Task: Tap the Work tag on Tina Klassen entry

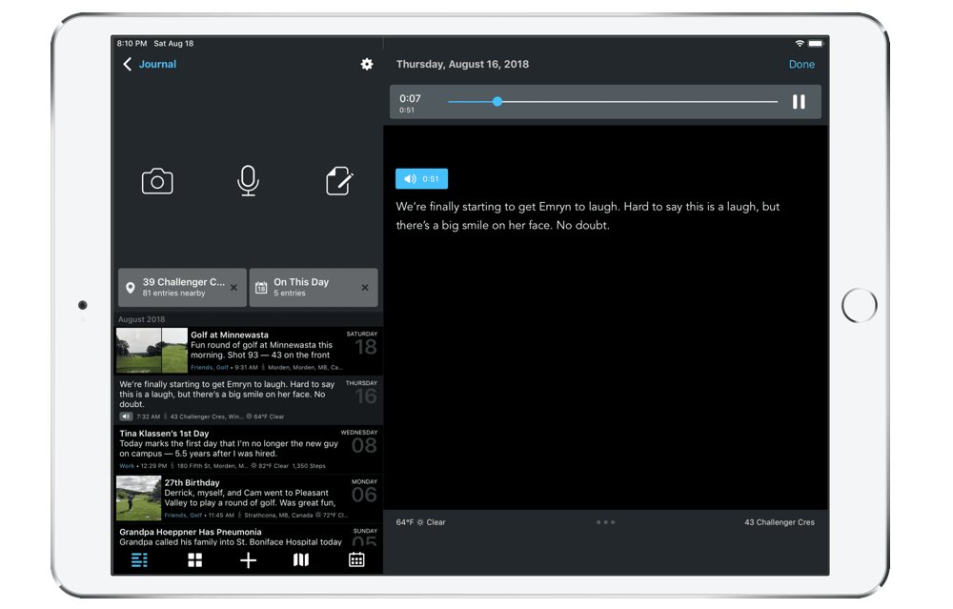Action: pyautogui.click(x=127, y=465)
